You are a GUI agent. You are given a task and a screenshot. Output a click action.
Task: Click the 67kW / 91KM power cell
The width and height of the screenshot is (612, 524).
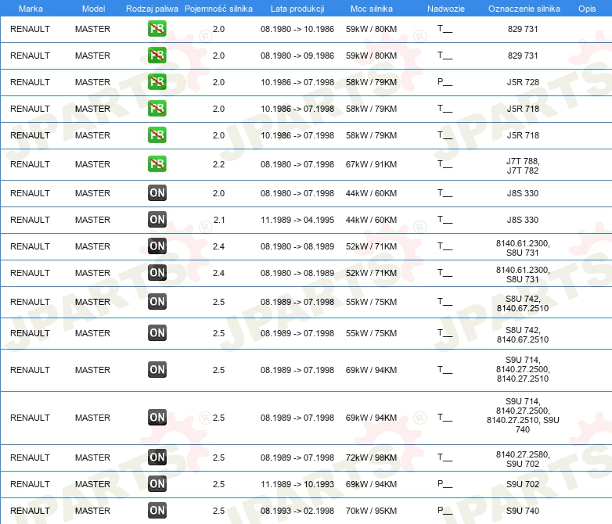pos(371,164)
